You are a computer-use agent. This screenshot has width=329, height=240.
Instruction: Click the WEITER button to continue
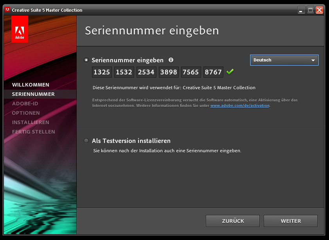coord(290,221)
